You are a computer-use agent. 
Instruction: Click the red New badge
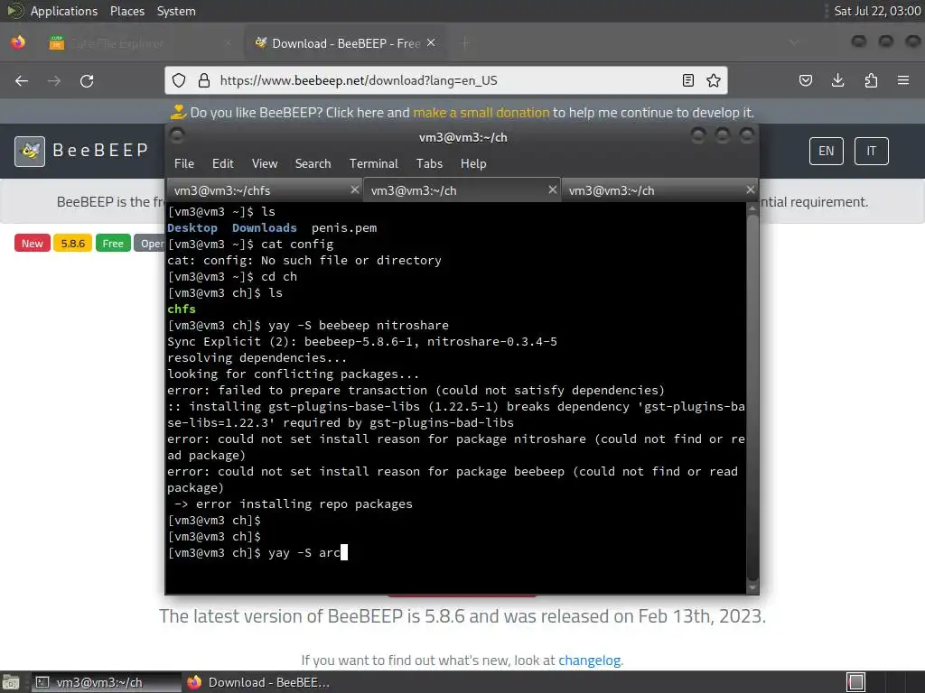tap(33, 243)
